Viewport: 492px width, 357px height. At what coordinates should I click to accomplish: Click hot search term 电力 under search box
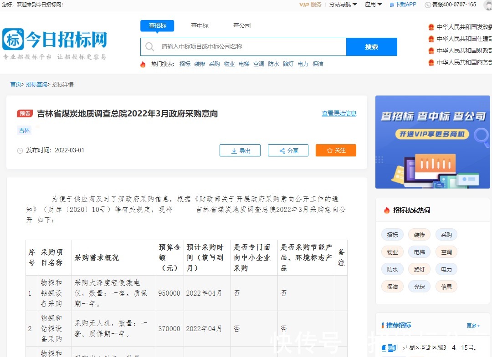pos(303,64)
